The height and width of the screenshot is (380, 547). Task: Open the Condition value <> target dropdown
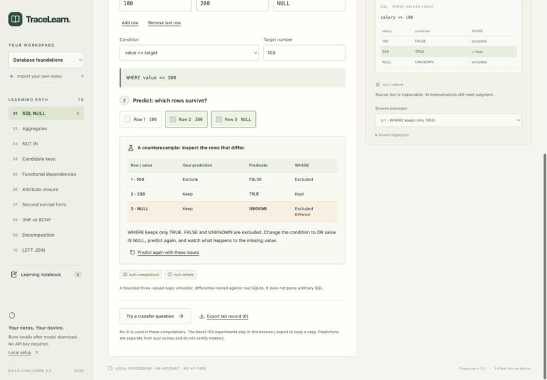[x=189, y=53]
